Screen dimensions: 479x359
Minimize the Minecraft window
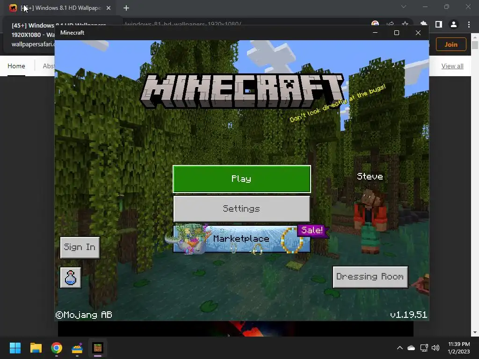point(375,33)
